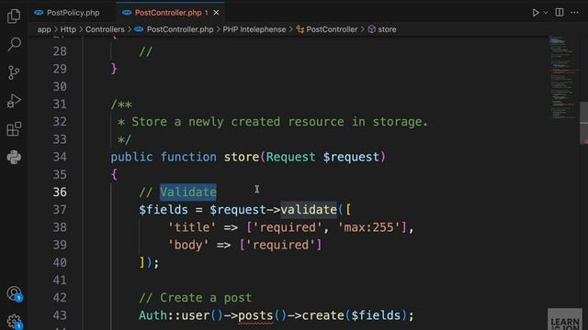Open the Accounts menu
This screenshot has height=330, width=588.
click(x=15, y=293)
